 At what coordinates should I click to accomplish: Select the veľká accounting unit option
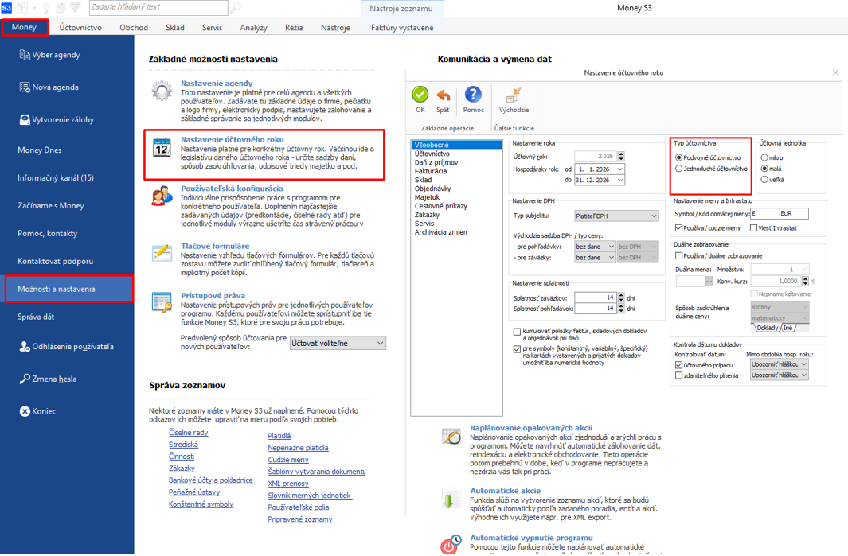(x=764, y=180)
